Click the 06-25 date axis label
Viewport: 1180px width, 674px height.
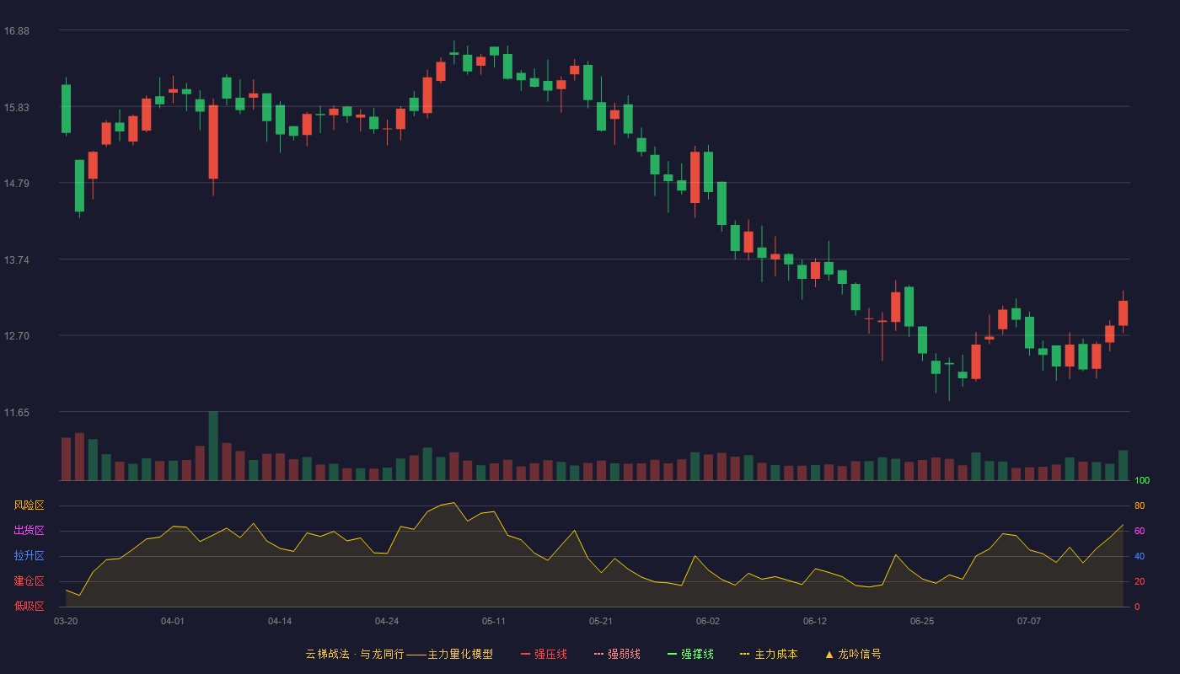(x=922, y=621)
